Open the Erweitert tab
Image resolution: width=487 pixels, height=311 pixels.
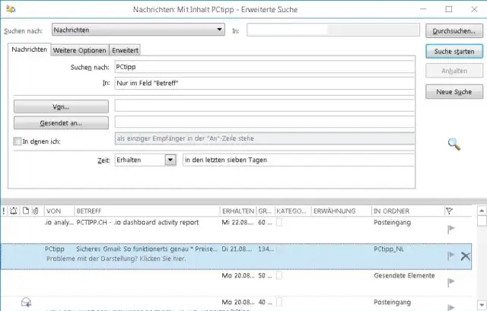pyautogui.click(x=125, y=49)
